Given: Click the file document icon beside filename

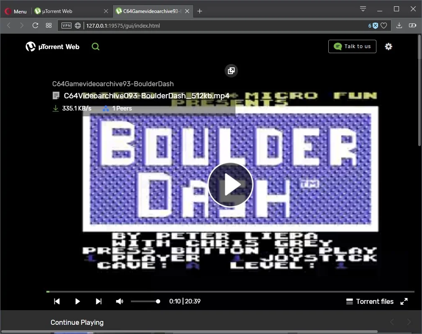Looking at the screenshot, I should coord(56,95).
